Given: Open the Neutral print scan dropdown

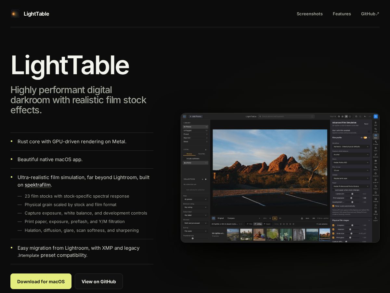Looking at the screenshot, I should (x=351, y=178).
